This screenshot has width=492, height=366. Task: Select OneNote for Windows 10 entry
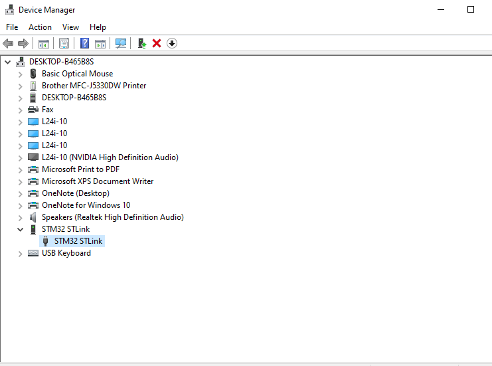pyautogui.click(x=86, y=205)
